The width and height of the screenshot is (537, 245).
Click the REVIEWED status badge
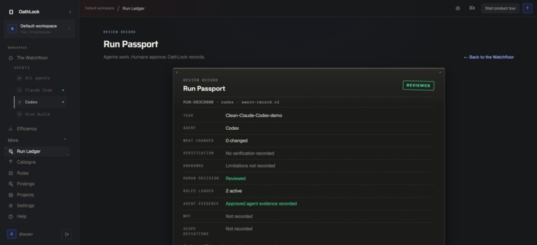[418, 85]
